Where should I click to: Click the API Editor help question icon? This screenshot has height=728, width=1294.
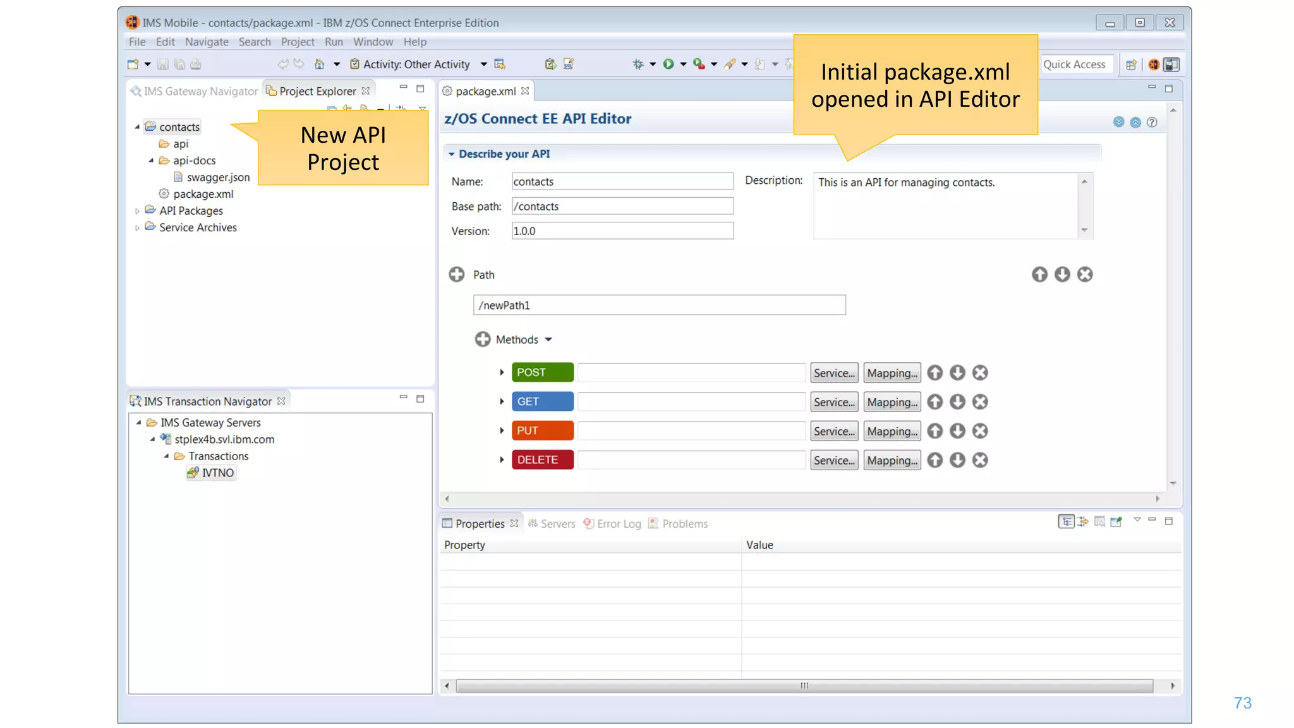pos(1152,122)
